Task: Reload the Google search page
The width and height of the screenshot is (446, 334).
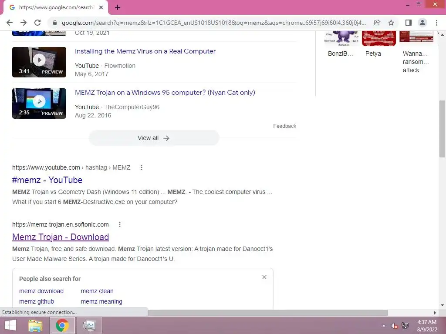Action: coord(37,23)
